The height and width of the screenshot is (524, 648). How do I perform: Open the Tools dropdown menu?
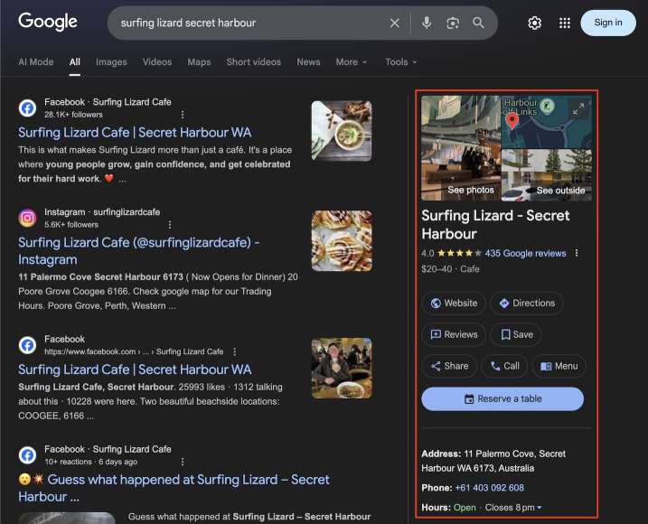pos(401,62)
